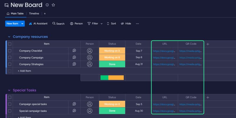Click green segment of status summary bar
Viewport: 236px width, 118px height.
pyautogui.click(x=104, y=78)
